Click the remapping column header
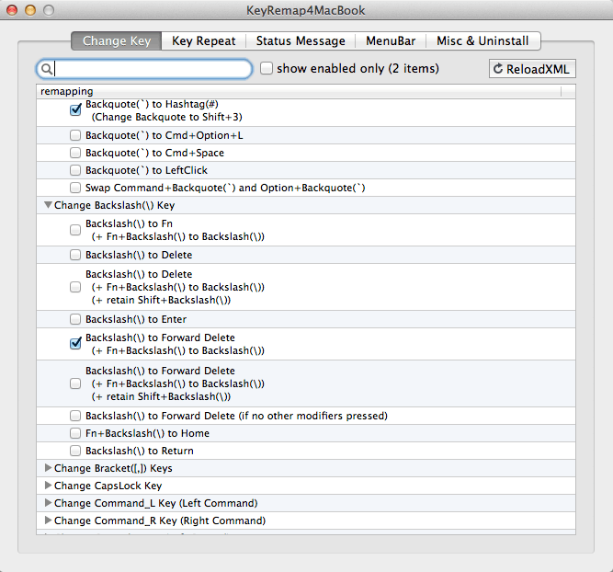The width and height of the screenshot is (613, 572). [x=299, y=91]
